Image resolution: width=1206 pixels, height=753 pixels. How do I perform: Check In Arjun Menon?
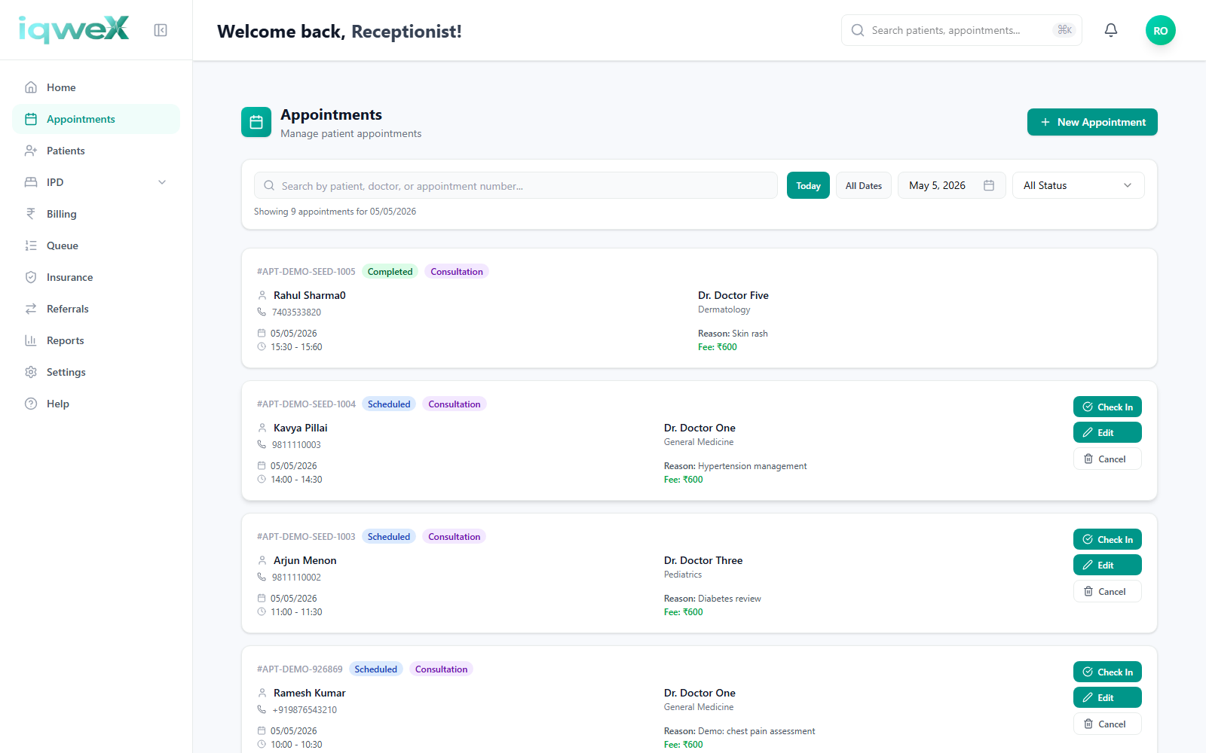[x=1107, y=539]
